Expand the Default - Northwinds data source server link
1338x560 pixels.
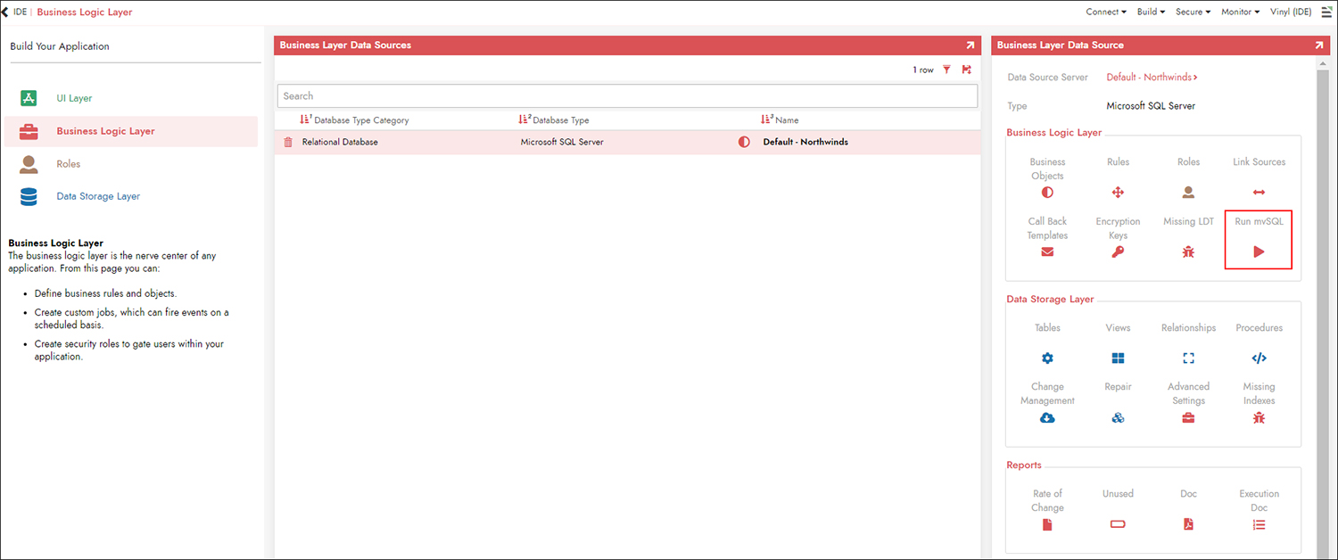point(1151,77)
